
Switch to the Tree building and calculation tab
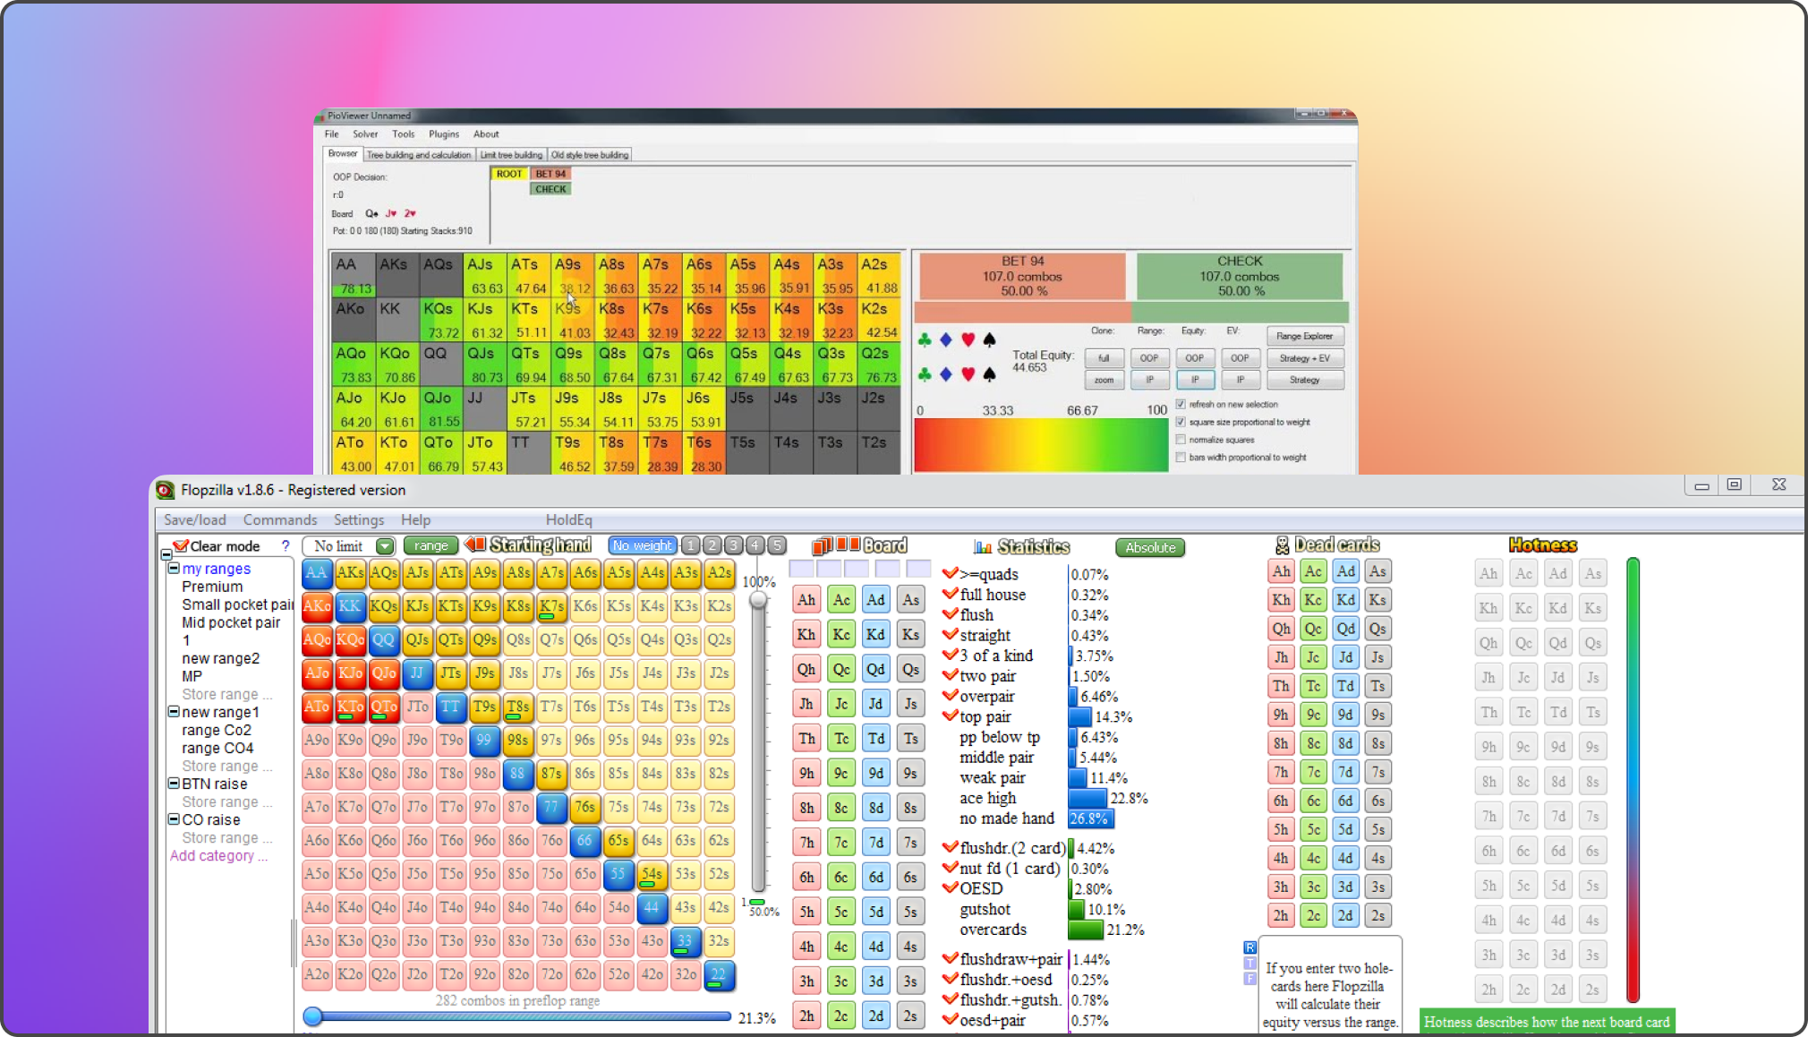click(x=419, y=153)
